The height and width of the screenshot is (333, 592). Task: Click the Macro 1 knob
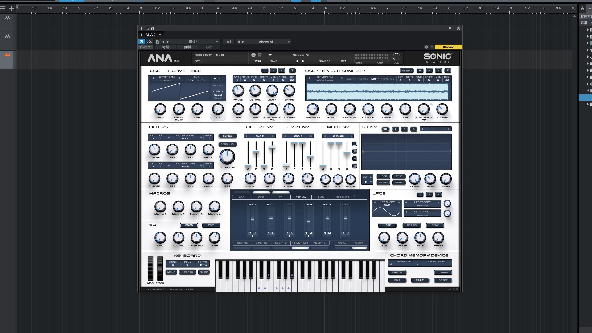[x=160, y=207]
